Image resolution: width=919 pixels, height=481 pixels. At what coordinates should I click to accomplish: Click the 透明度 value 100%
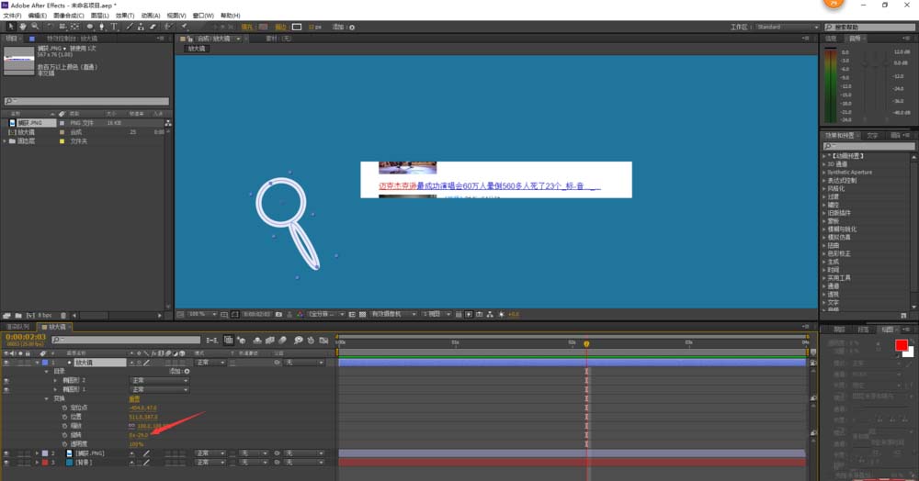click(x=136, y=444)
